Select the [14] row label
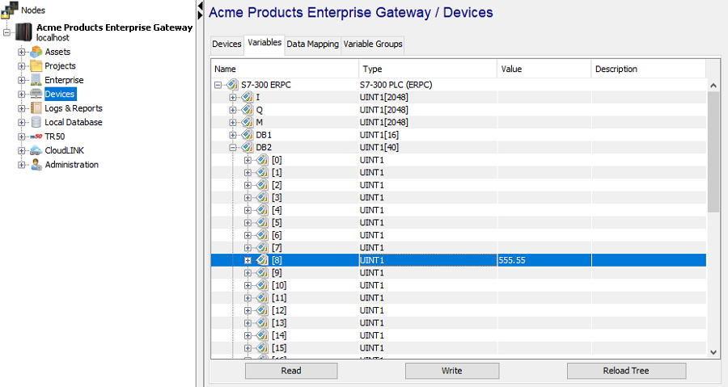 coord(279,335)
